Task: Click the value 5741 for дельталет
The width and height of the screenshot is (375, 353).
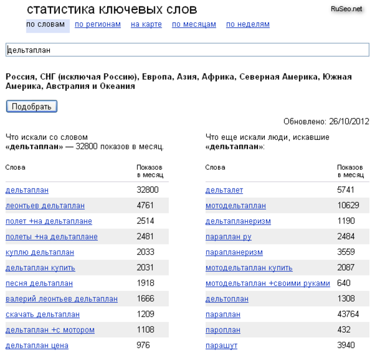Action: [345, 190]
